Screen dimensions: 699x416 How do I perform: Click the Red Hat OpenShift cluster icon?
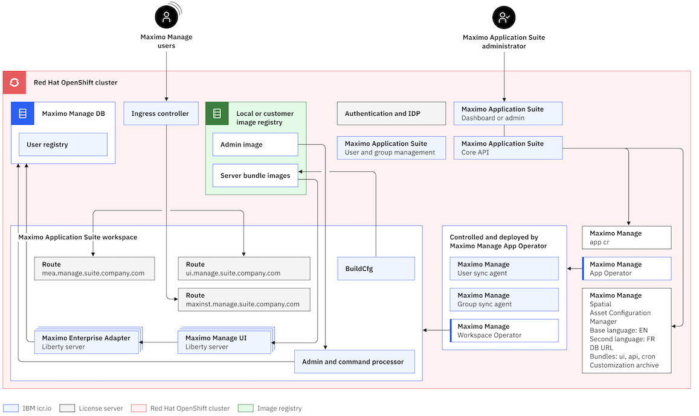(x=14, y=83)
